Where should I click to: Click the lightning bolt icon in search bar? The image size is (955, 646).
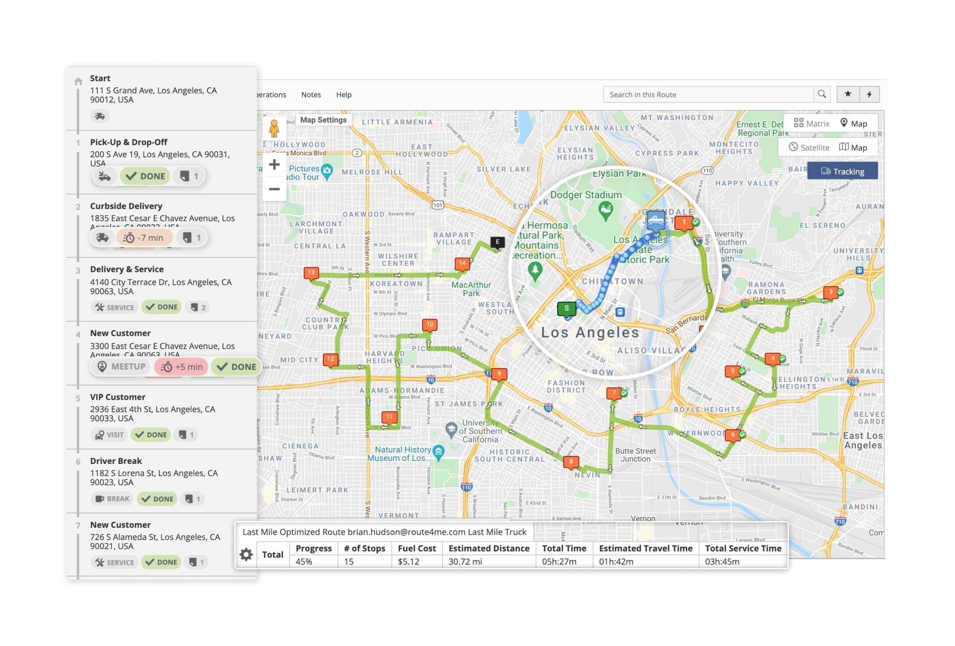click(870, 94)
